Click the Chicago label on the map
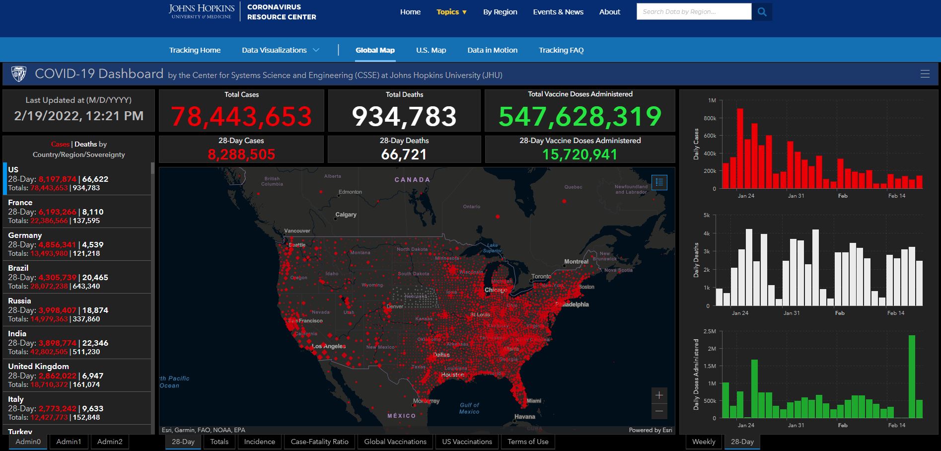This screenshot has height=451, width=941. click(496, 290)
